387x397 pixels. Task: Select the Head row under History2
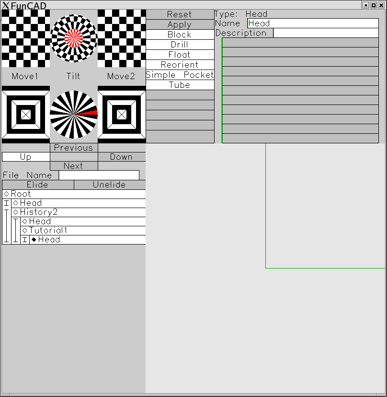click(83, 222)
